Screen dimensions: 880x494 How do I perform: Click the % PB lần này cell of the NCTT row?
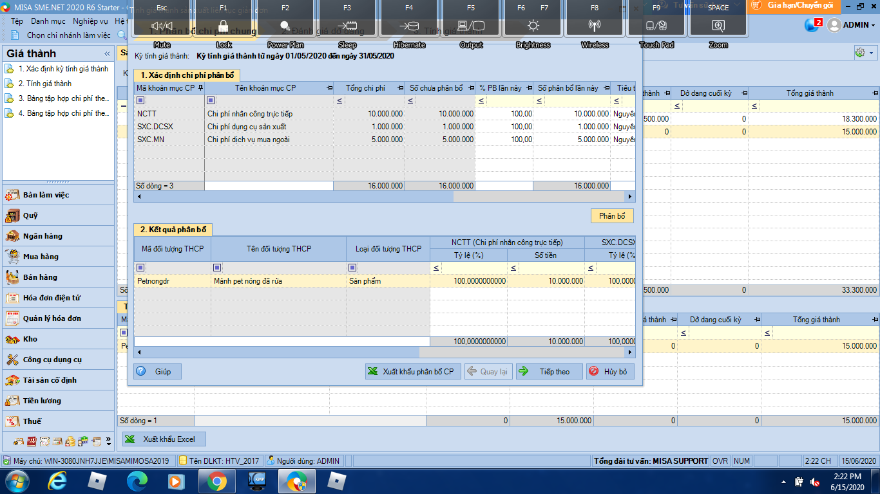(504, 114)
